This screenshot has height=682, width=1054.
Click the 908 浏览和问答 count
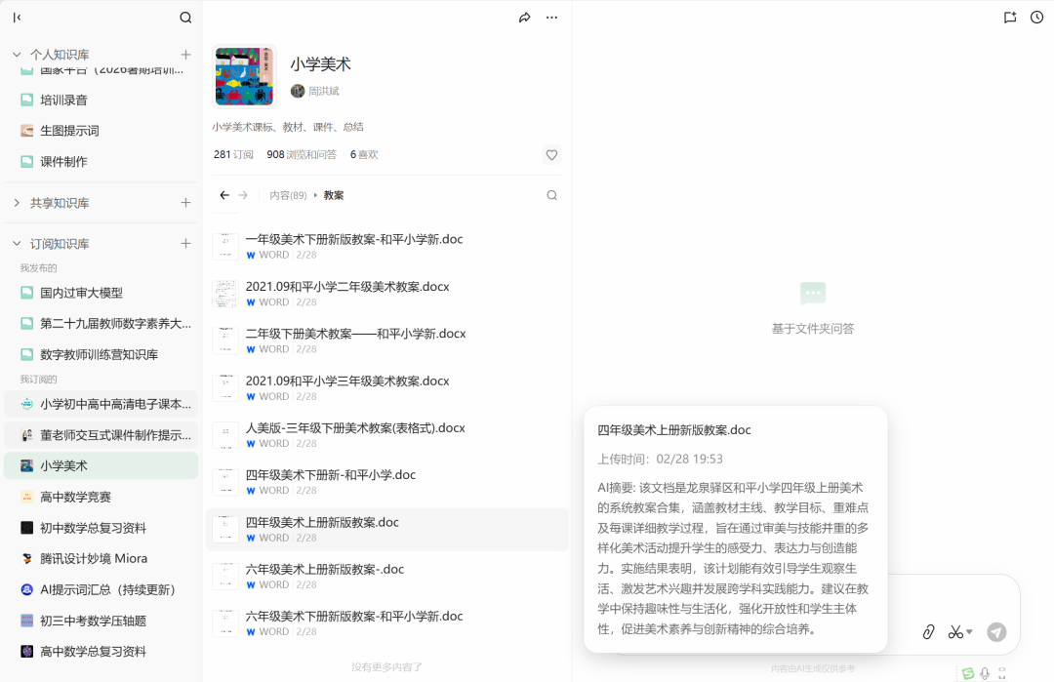coord(302,154)
